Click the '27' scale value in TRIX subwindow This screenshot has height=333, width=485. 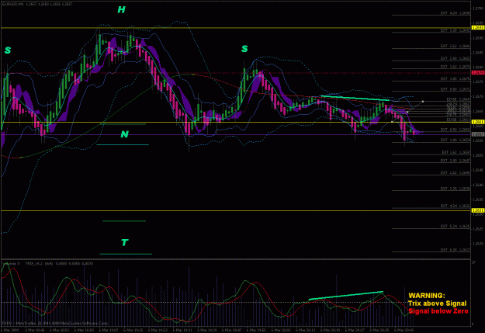point(474,262)
